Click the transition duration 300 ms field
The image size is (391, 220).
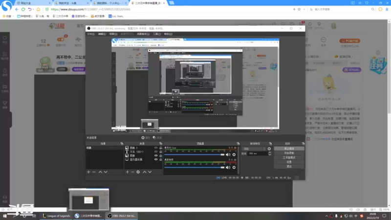coord(258,154)
